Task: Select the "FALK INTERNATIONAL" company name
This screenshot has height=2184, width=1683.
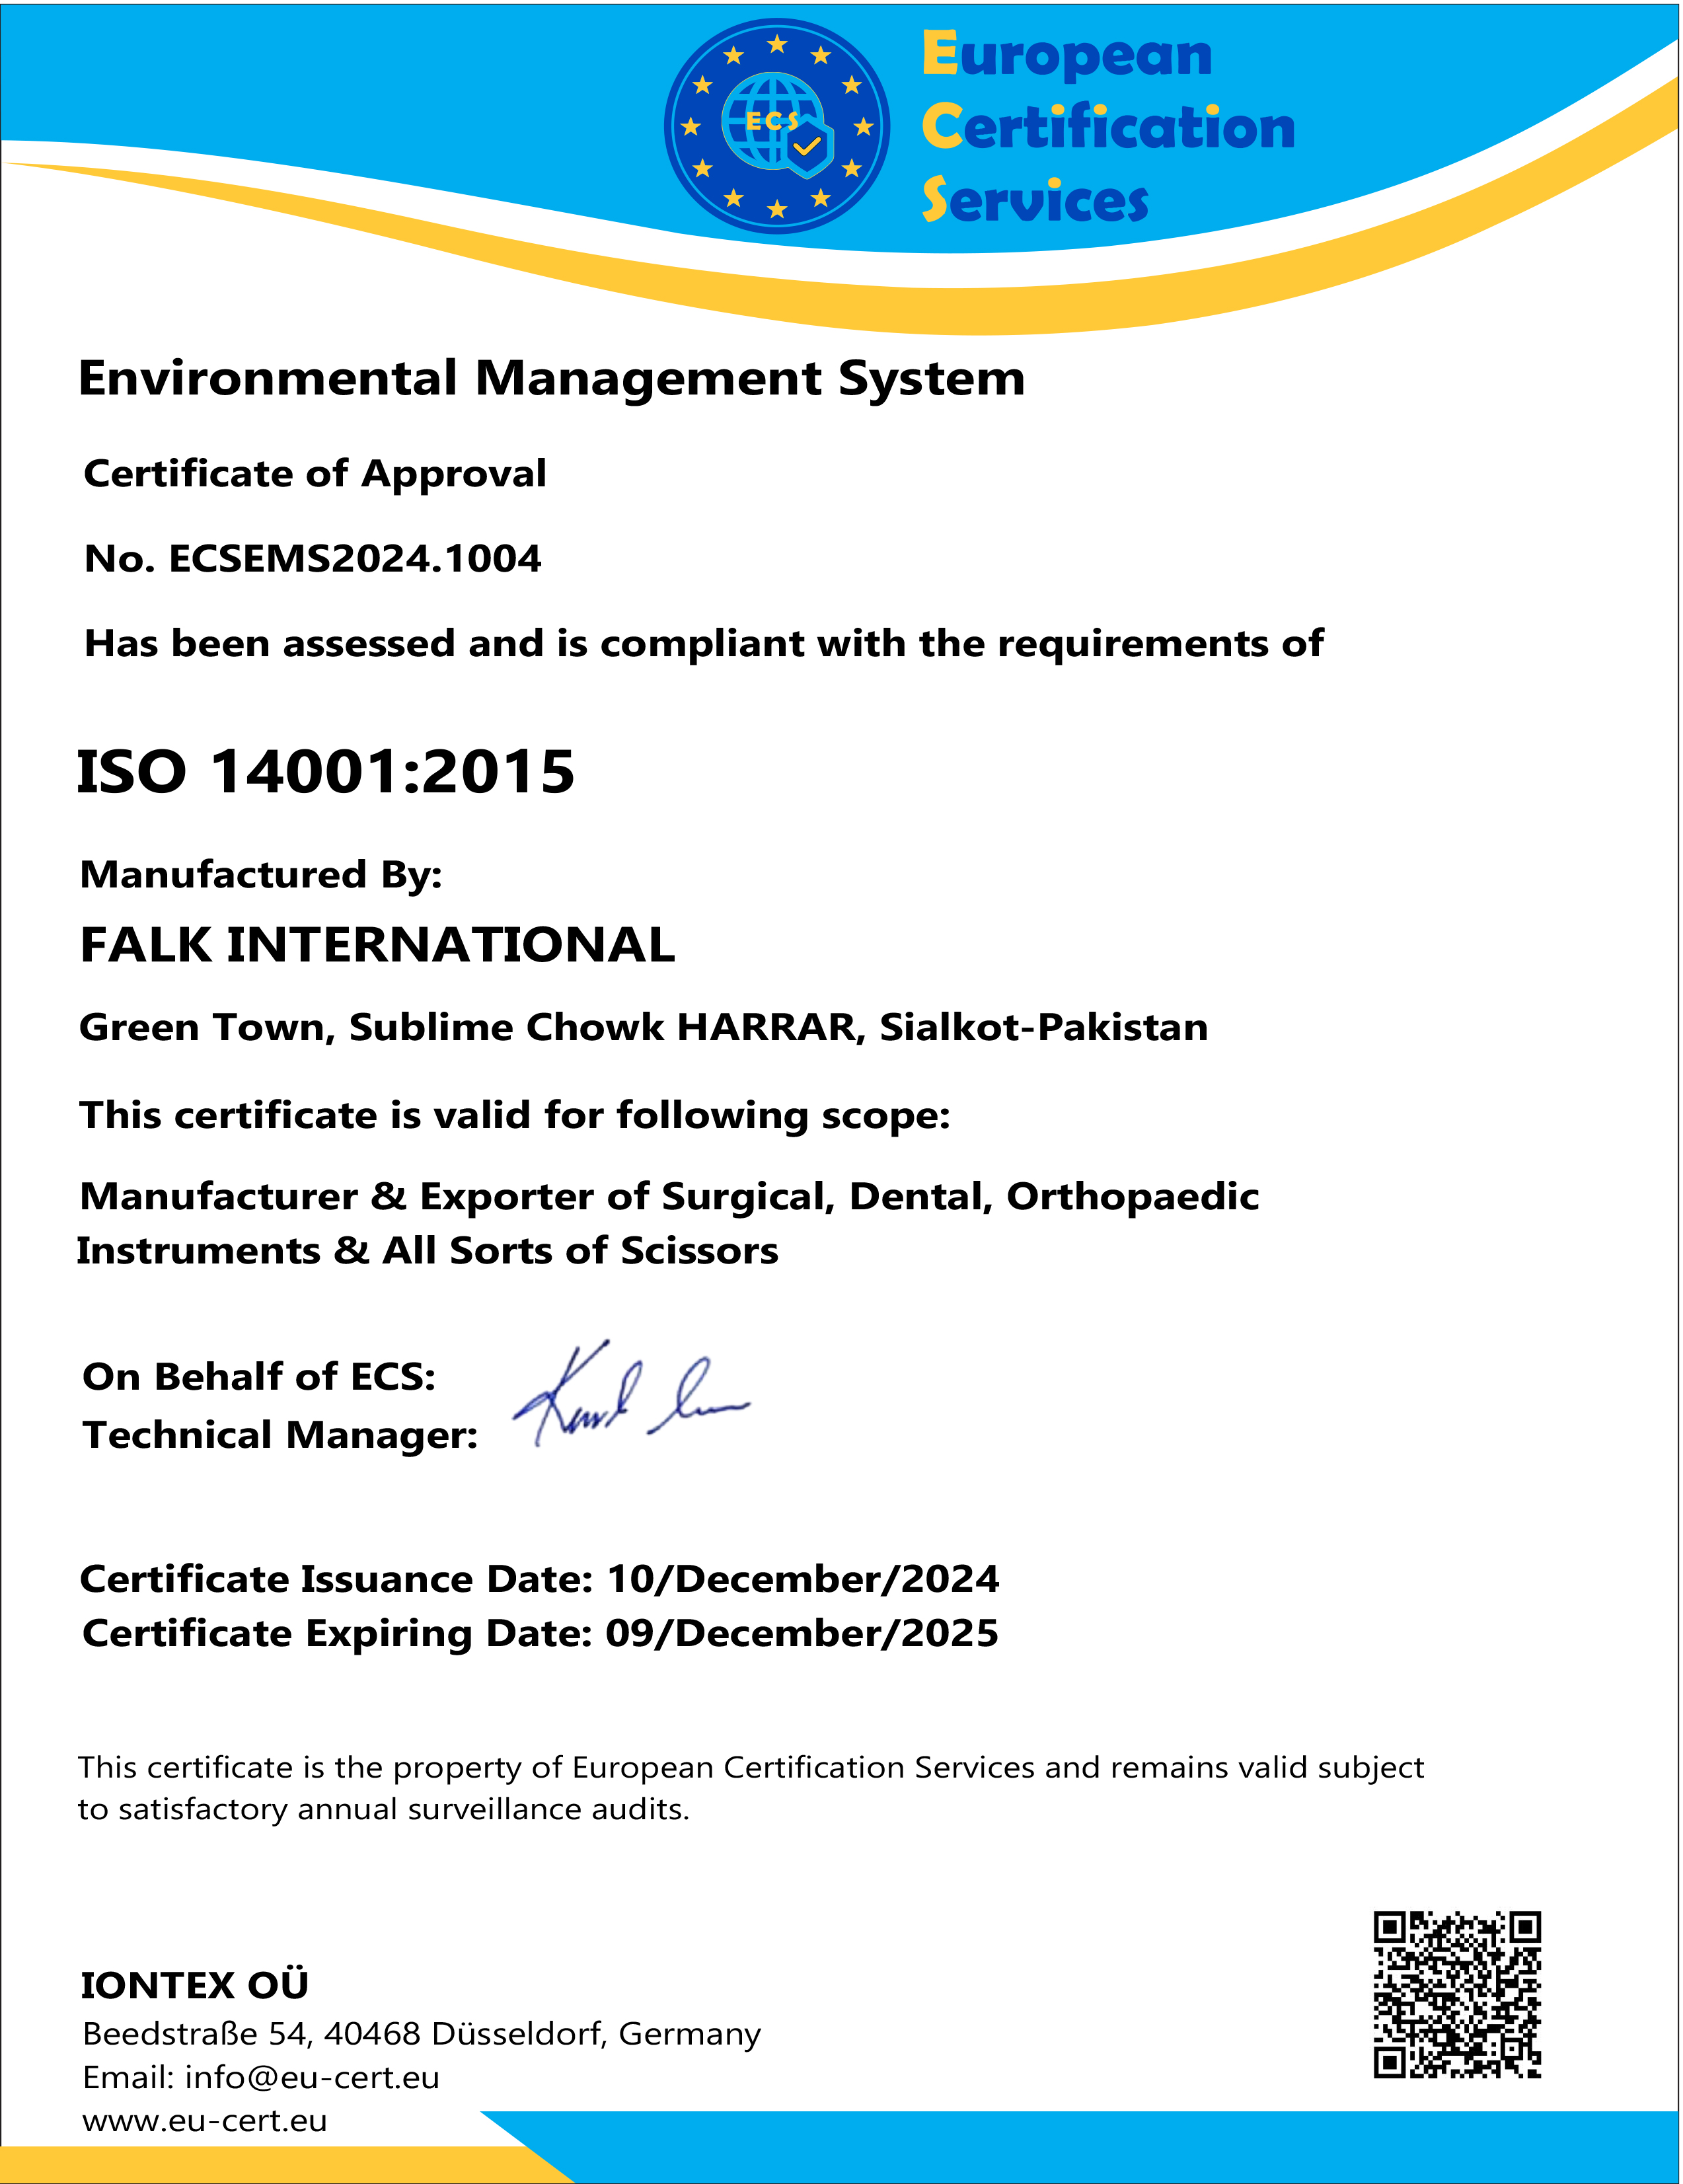Action: (x=378, y=945)
